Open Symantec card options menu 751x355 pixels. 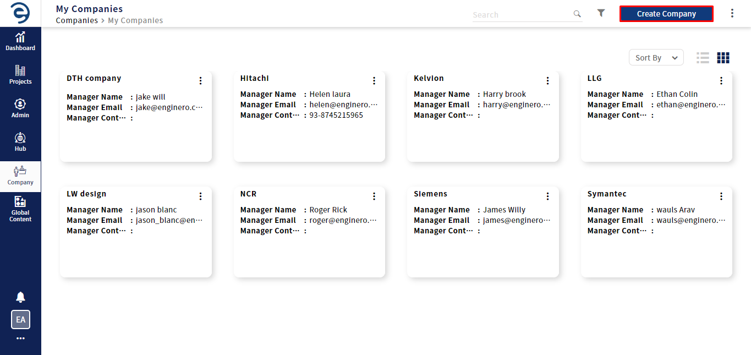721,196
